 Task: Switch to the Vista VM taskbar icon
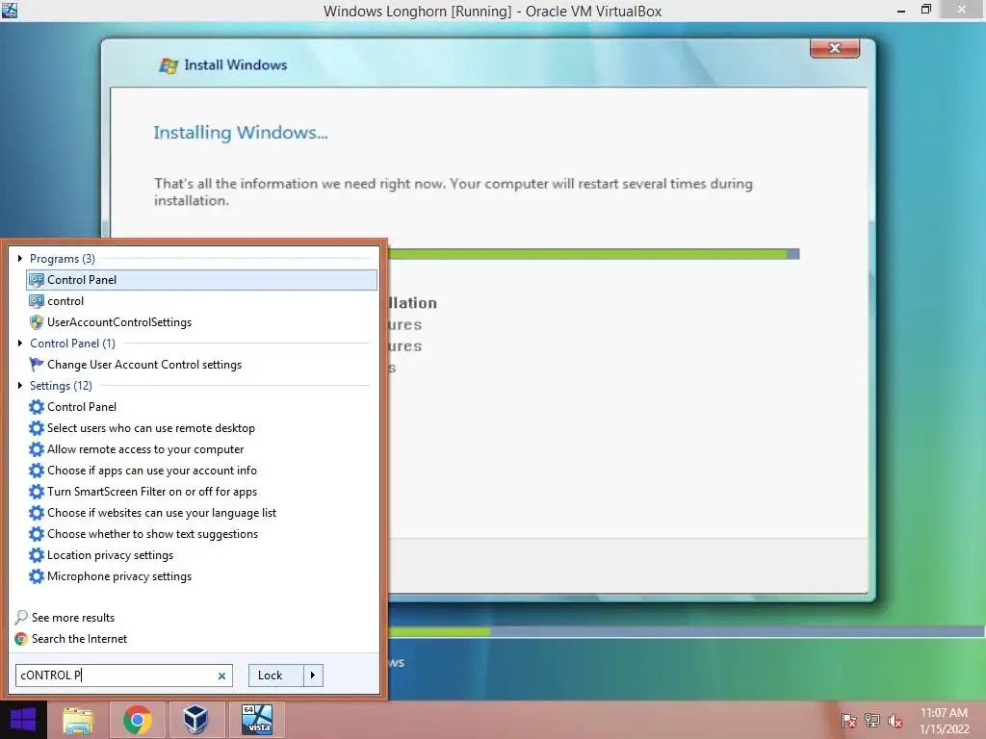257,720
